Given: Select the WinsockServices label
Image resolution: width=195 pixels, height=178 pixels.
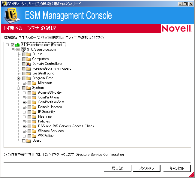Looking at the screenshot, I should [51, 131].
